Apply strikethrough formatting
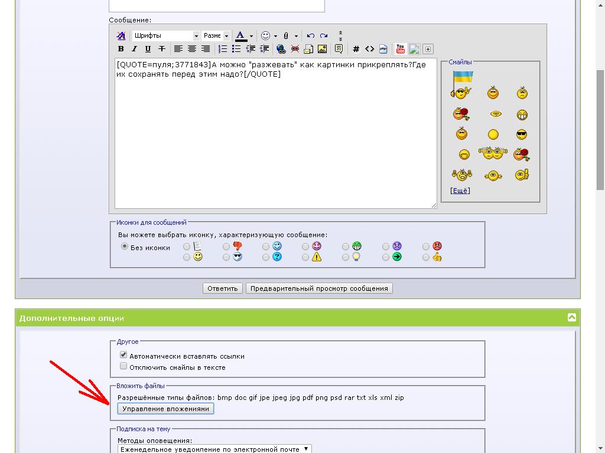The image size is (605, 453). click(x=162, y=49)
